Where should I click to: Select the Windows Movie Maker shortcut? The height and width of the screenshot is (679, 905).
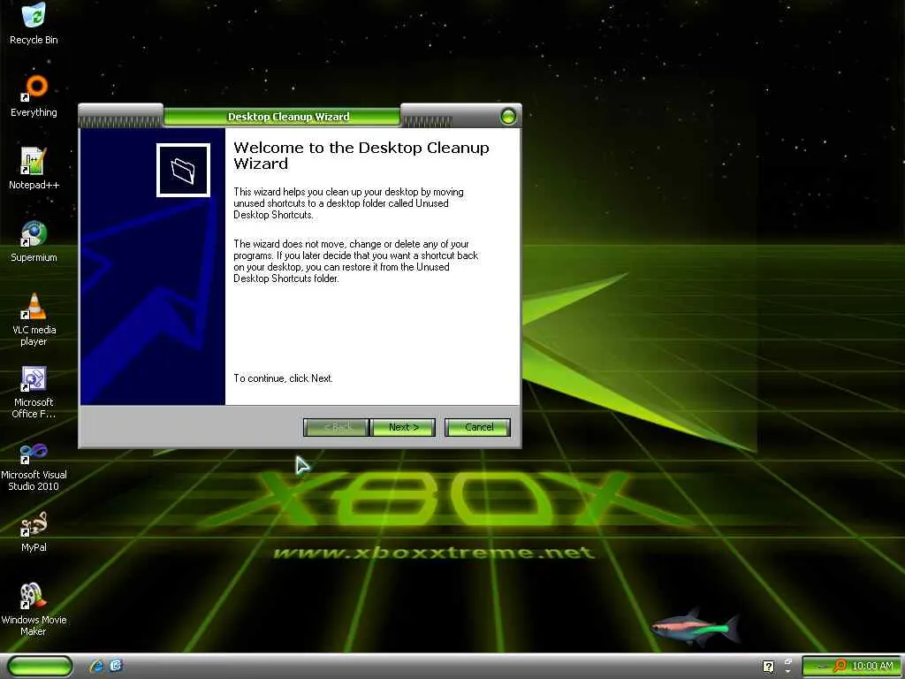pyautogui.click(x=34, y=609)
